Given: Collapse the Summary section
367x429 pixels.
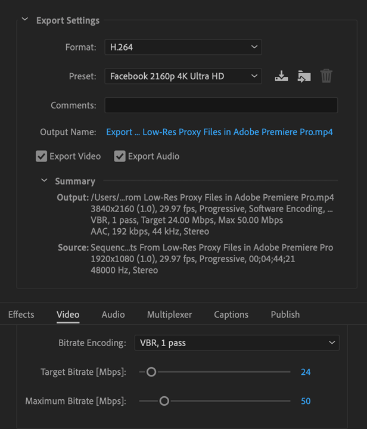Looking at the screenshot, I should pos(44,181).
